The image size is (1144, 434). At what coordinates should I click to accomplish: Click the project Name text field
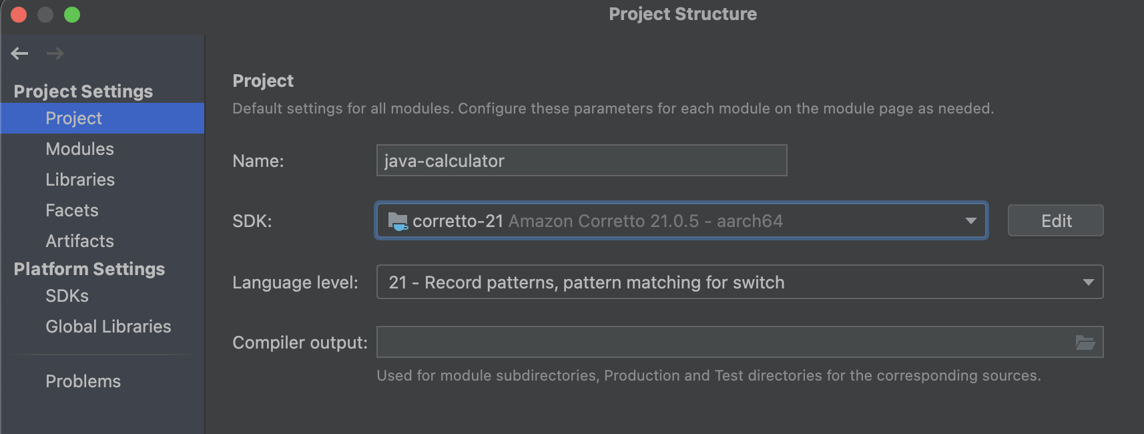[581, 161]
